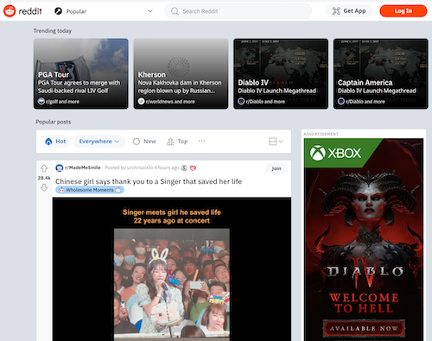Screen dimensions: 432x341
Task: Open the Everywhere location dropdown
Action: point(98,142)
